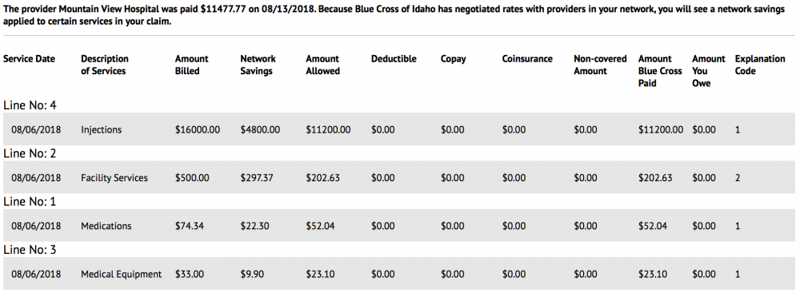Screen dimensions: 800x293
Task: Select the Coinsurance column header
Action: pos(527,58)
